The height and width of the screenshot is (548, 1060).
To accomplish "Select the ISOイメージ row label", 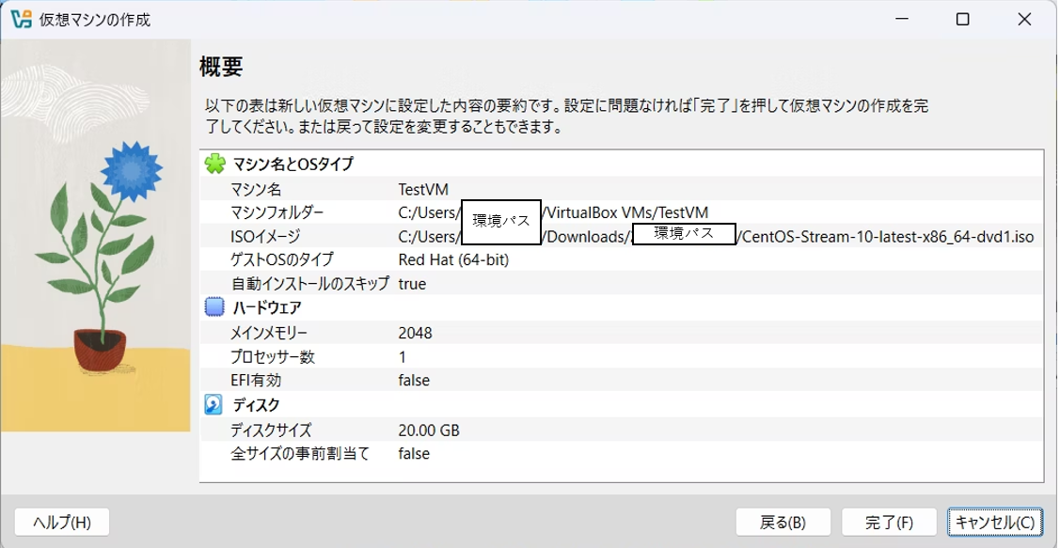I will 265,237.
